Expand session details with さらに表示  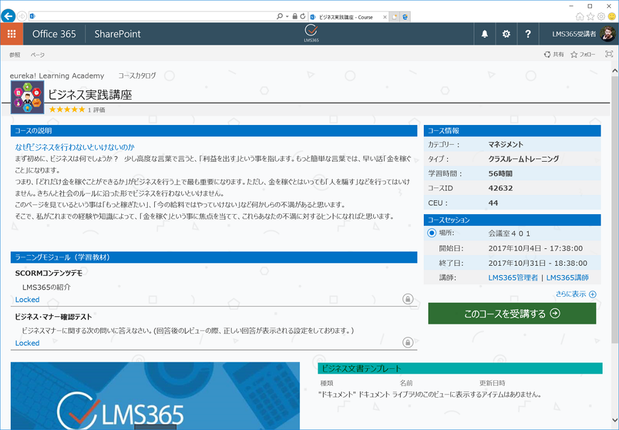click(x=575, y=294)
